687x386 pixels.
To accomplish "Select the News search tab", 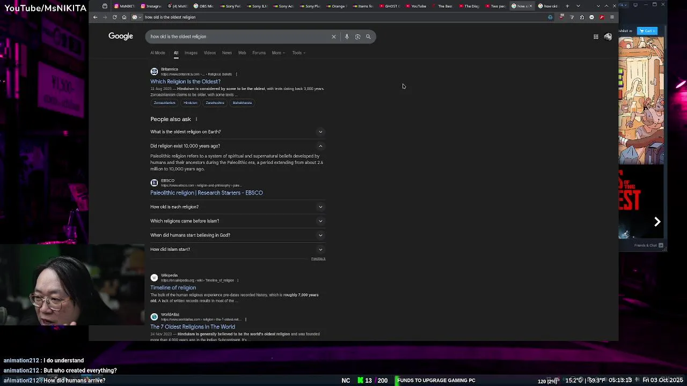I will [227, 53].
